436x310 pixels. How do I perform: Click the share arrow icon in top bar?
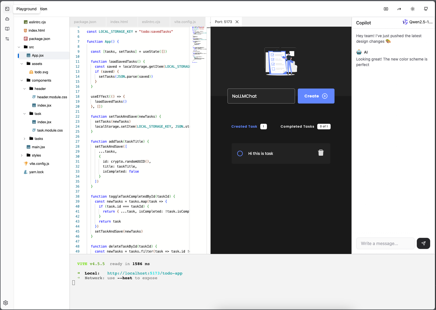(399, 9)
